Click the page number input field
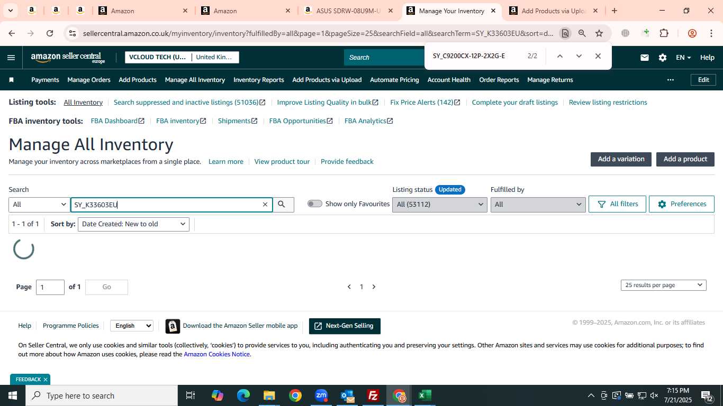Screen dimensions: 723x406 [50, 287]
